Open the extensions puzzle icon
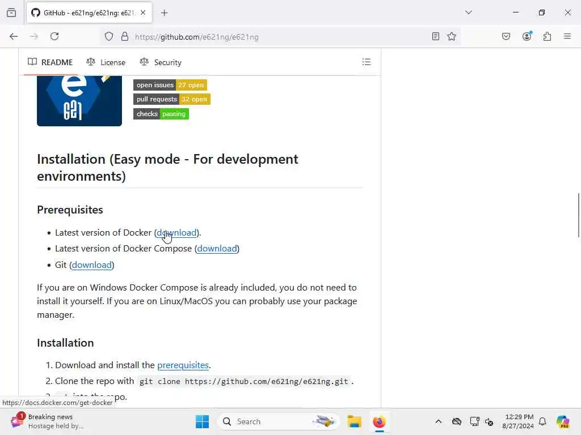The height and width of the screenshot is (435, 581). tap(547, 36)
